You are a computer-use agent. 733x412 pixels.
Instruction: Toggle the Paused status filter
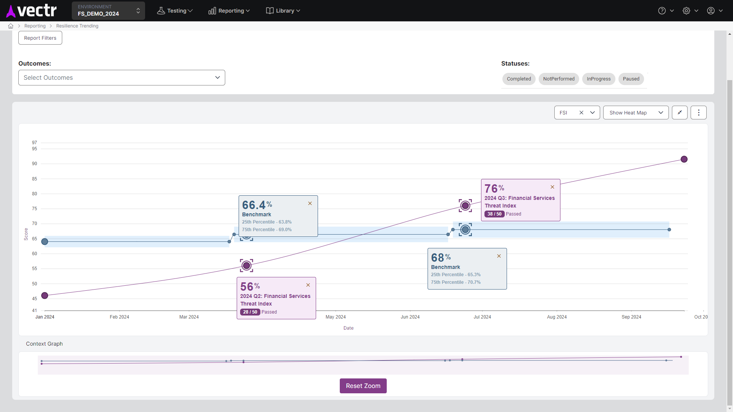tap(631, 79)
